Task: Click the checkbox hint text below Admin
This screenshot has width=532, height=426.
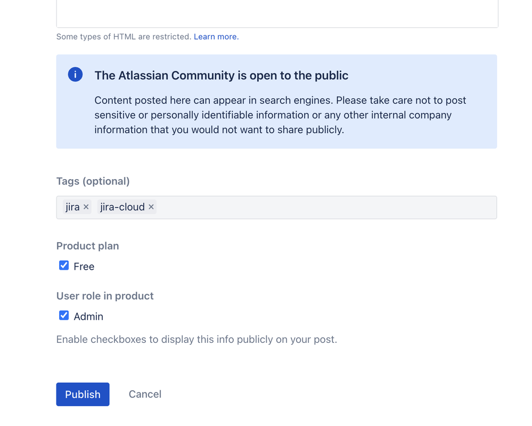Action: (196, 339)
